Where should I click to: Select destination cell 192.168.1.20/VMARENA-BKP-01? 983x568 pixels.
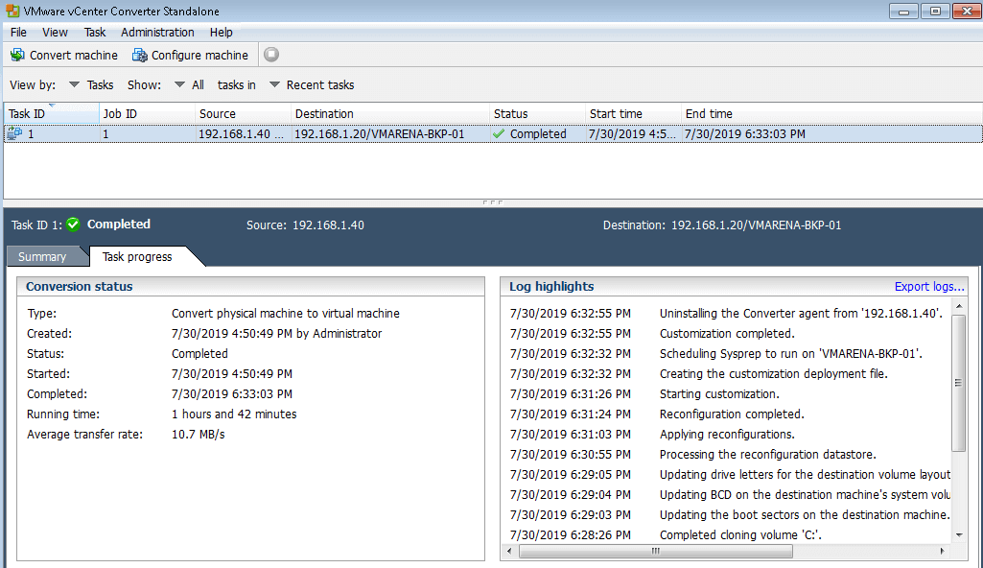pos(379,133)
